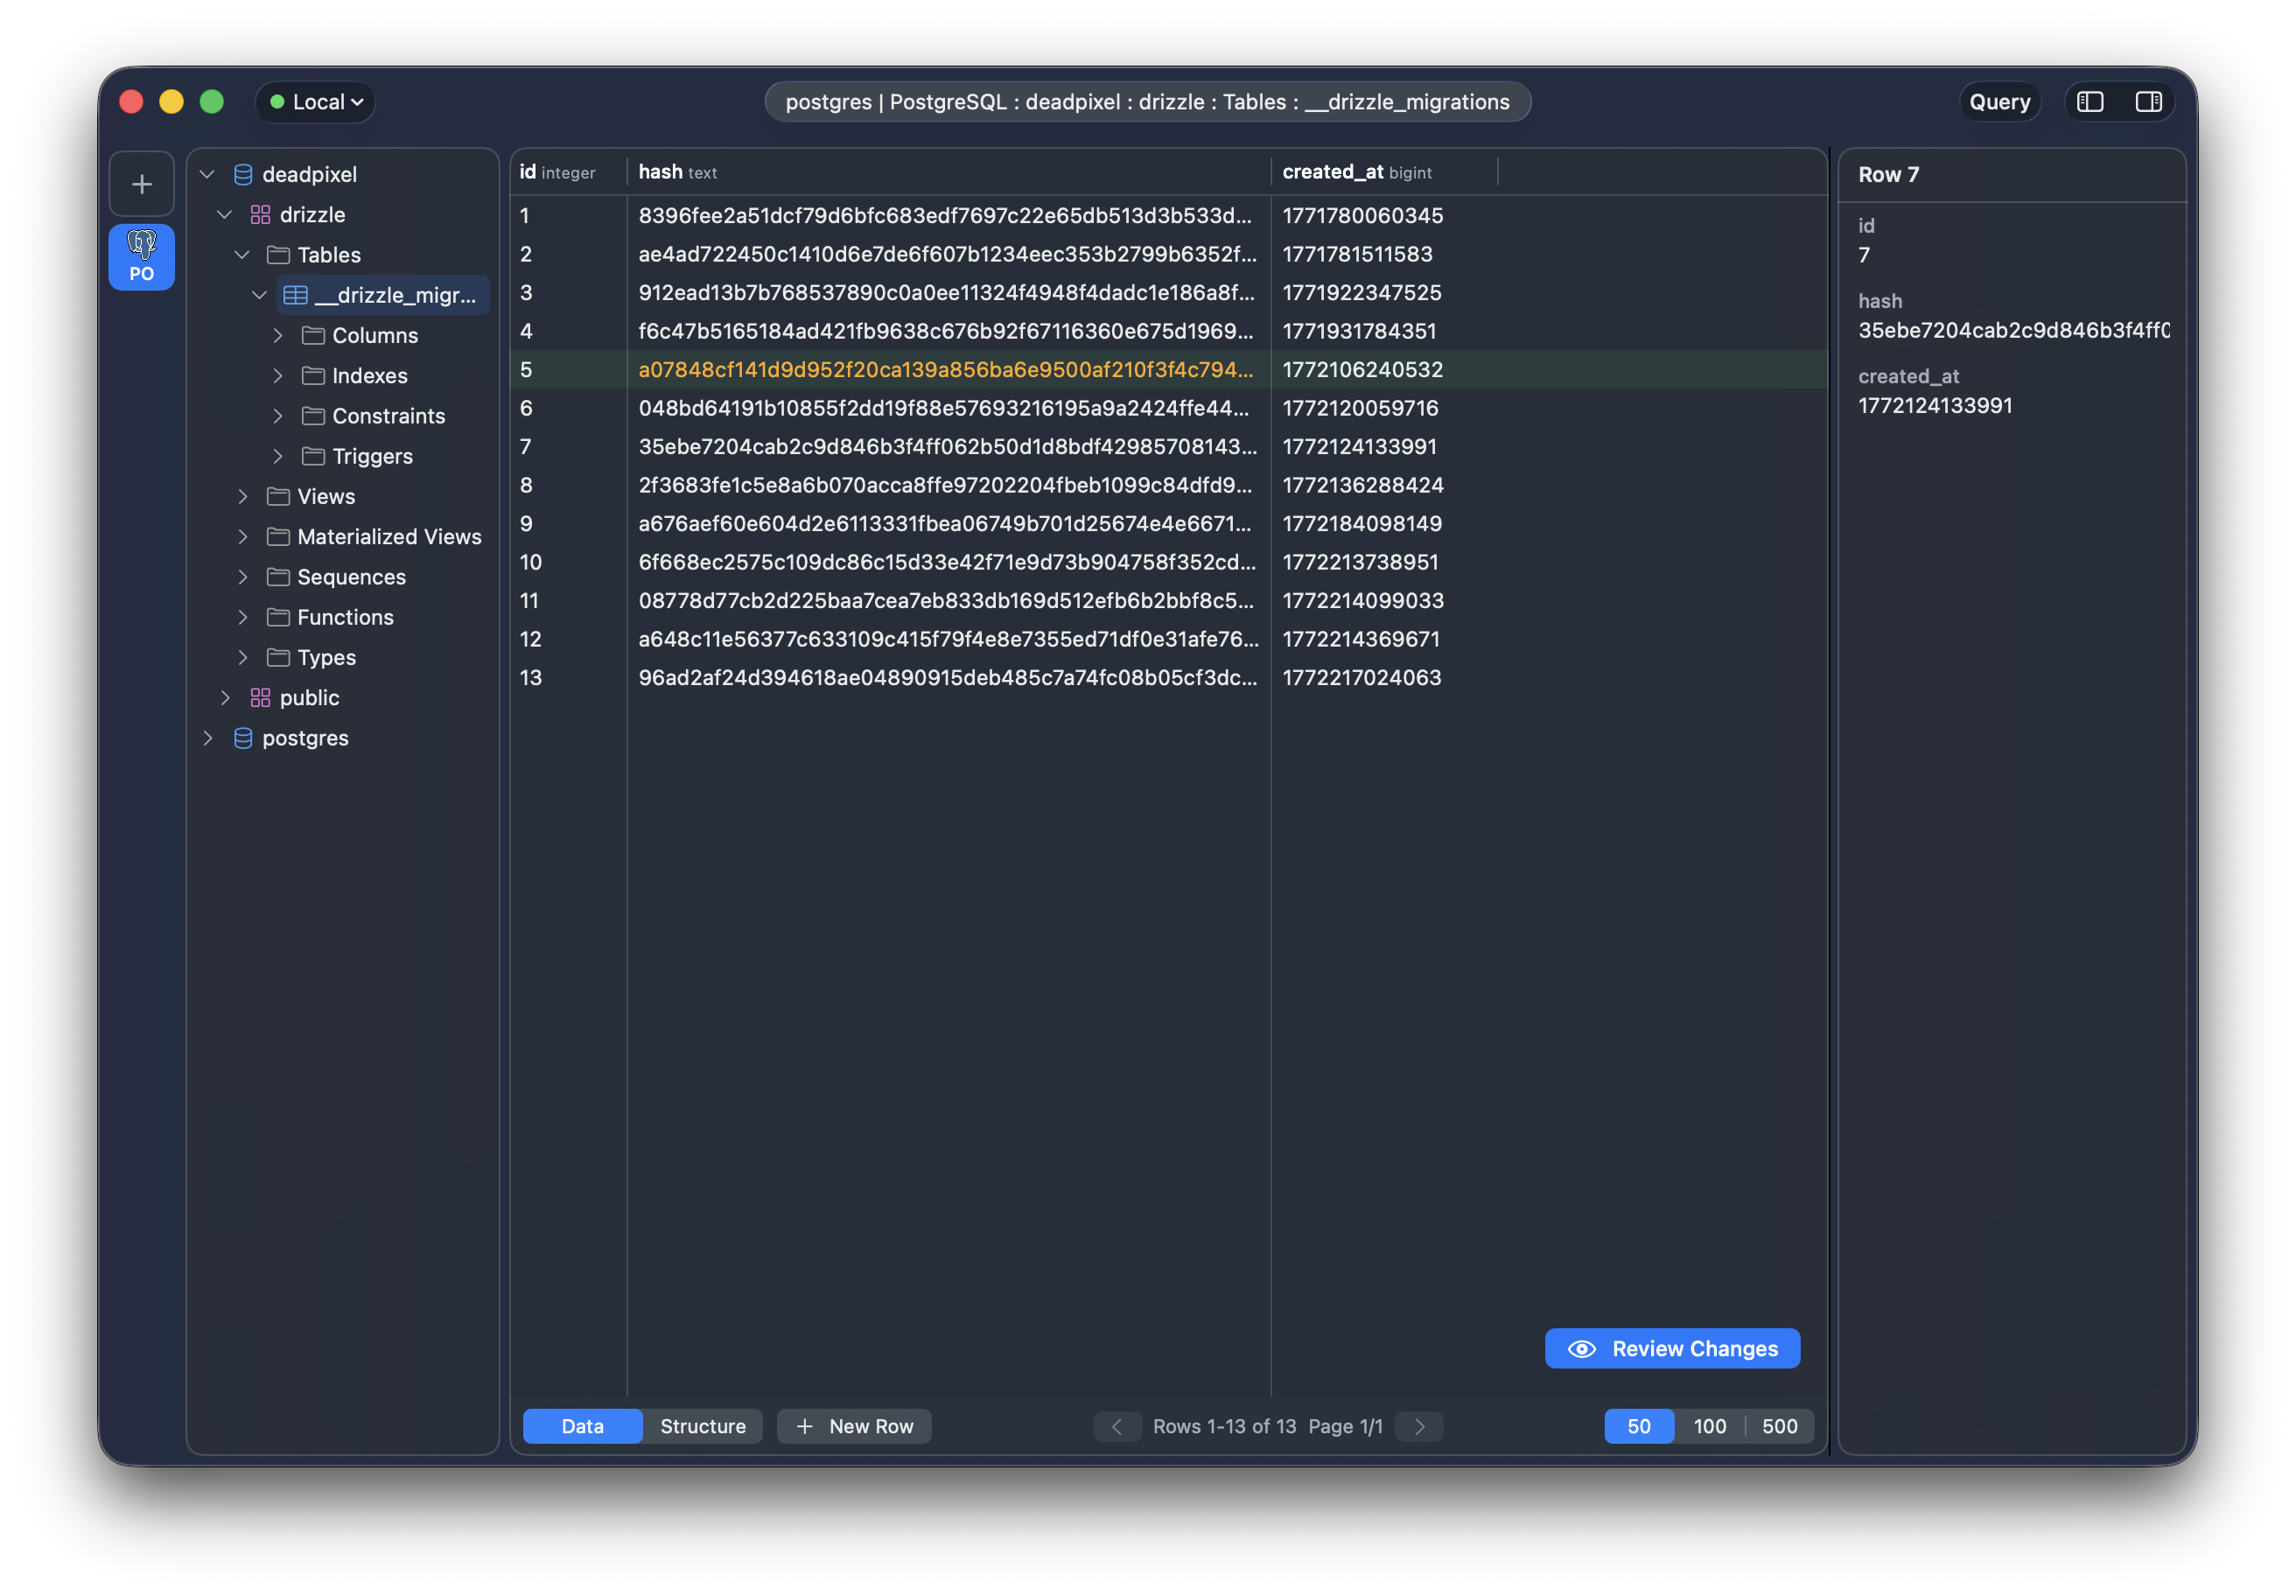Click the plus new connection button
Screen dimensions: 2296x1596
(x=142, y=184)
